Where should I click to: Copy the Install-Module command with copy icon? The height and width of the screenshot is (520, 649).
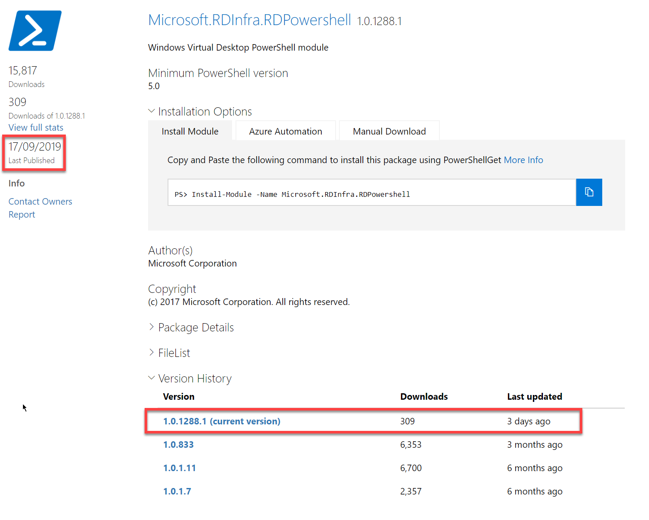tap(589, 192)
